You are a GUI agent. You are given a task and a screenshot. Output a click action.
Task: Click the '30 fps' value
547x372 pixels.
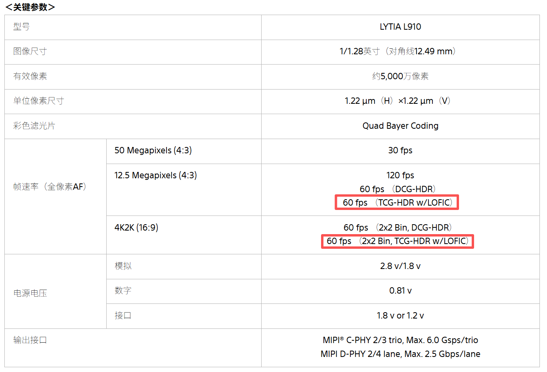click(400, 150)
